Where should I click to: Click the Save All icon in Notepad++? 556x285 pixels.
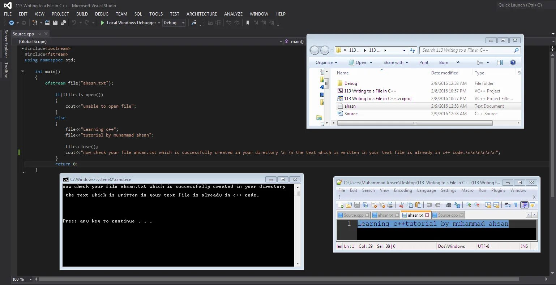point(365,205)
